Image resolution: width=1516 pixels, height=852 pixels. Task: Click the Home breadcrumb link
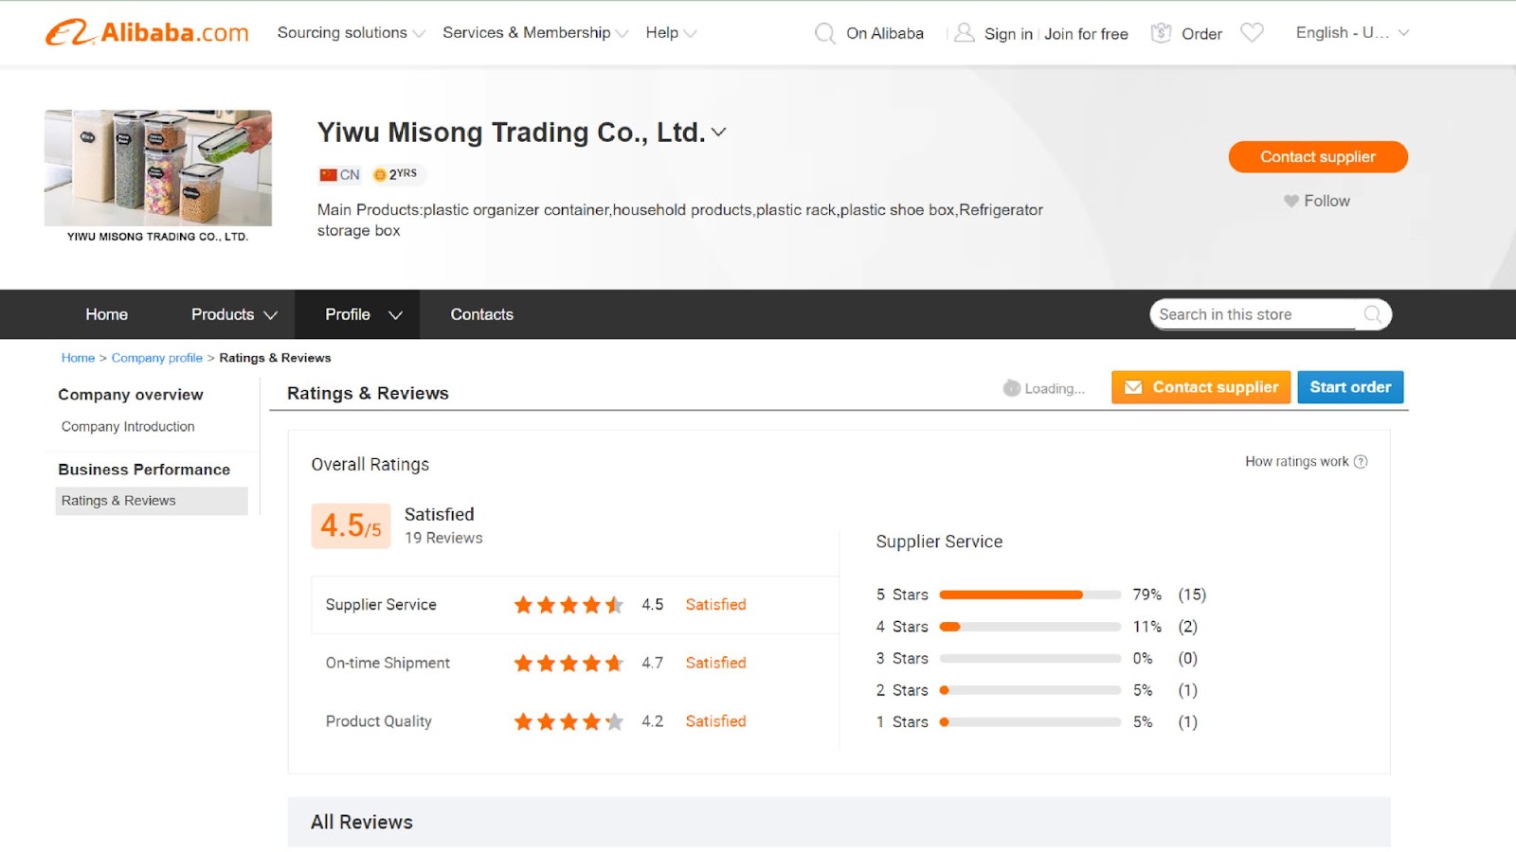(x=78, y=358)
